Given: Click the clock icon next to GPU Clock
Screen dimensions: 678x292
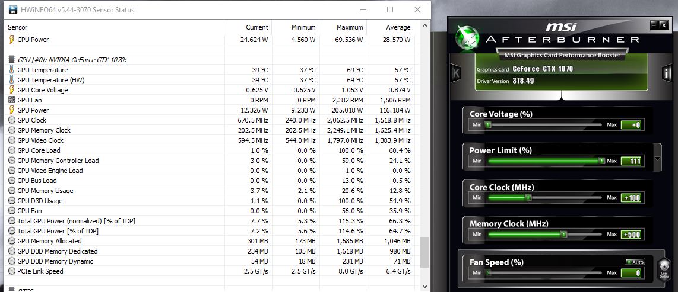Looking at the screenshot, I should (12, 120).
